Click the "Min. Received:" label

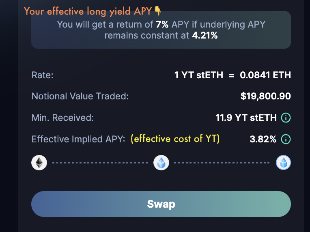tap(62, 118)
